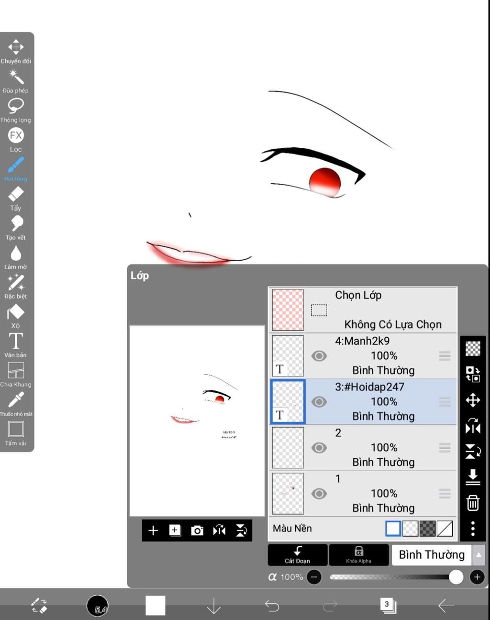Go back with left arrow in bottom bar
The height and width of the screenshot is (620, 490).
[446, 606]
